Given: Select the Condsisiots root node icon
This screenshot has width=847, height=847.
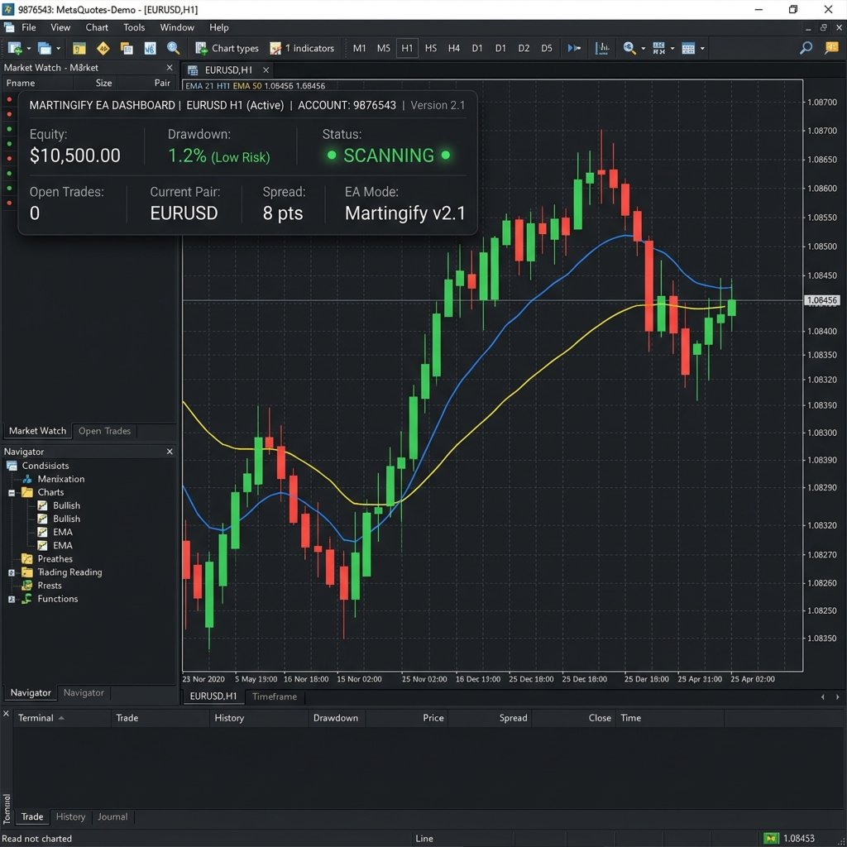Looking at the screenshot, I should (12, 466).
